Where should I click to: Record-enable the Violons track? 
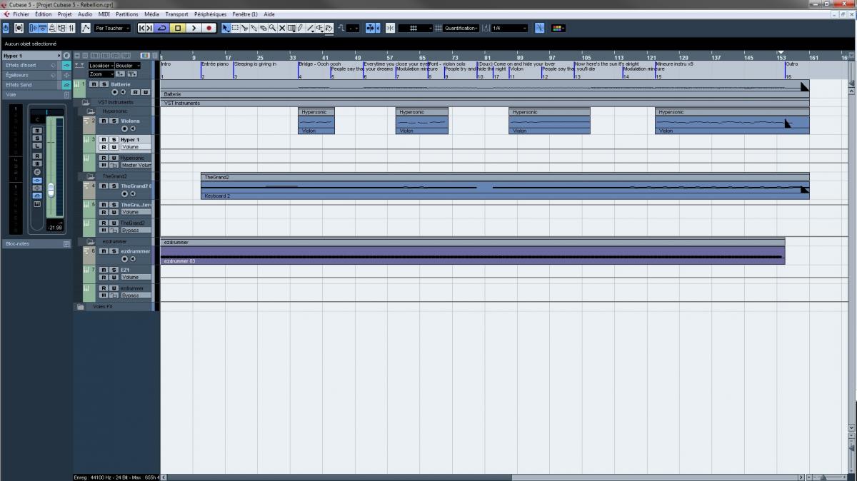[124, 129]
